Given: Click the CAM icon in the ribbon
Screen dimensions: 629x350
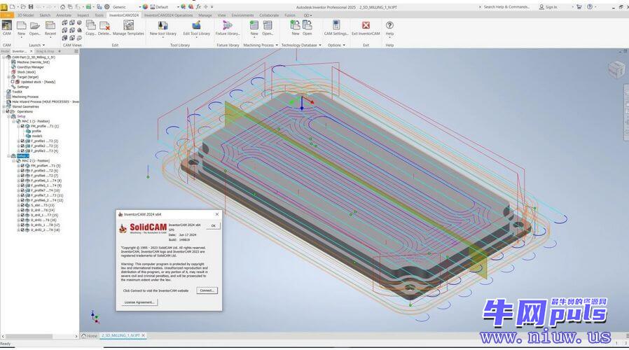Looking at the screenshot, I should click(7, 28).
